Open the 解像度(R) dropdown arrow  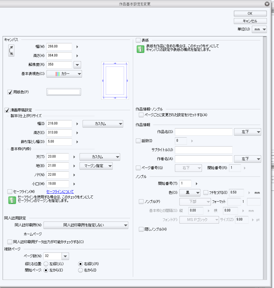point(77,65)
